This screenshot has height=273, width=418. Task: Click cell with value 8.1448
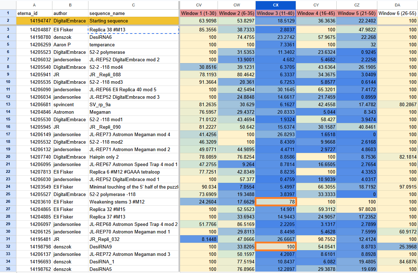pos(199,239)
